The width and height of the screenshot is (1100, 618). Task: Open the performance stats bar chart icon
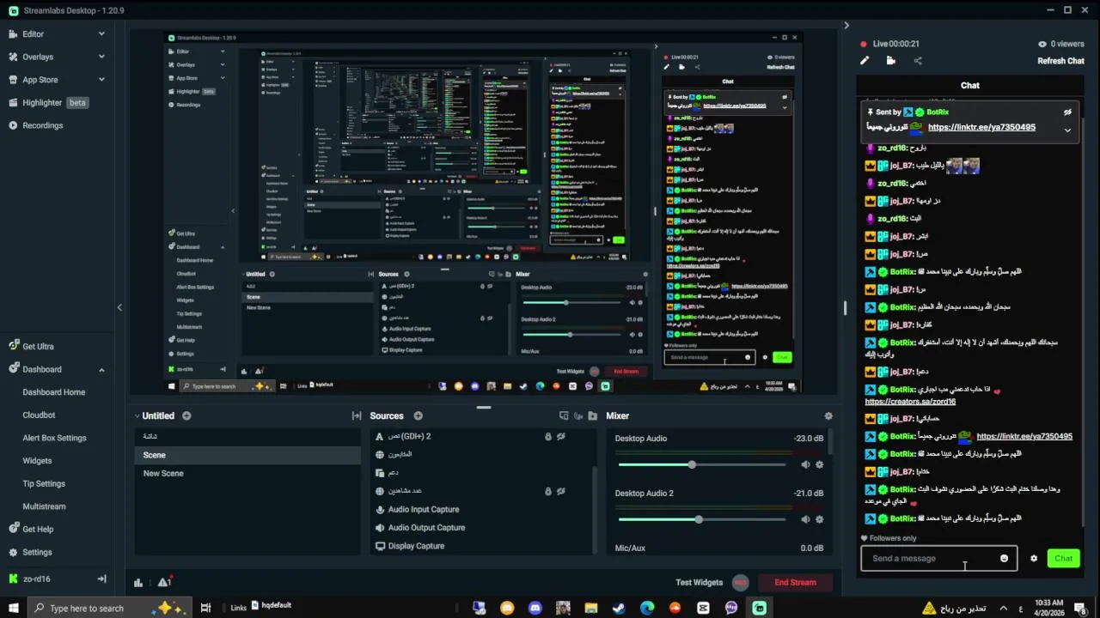pos(138,583)
